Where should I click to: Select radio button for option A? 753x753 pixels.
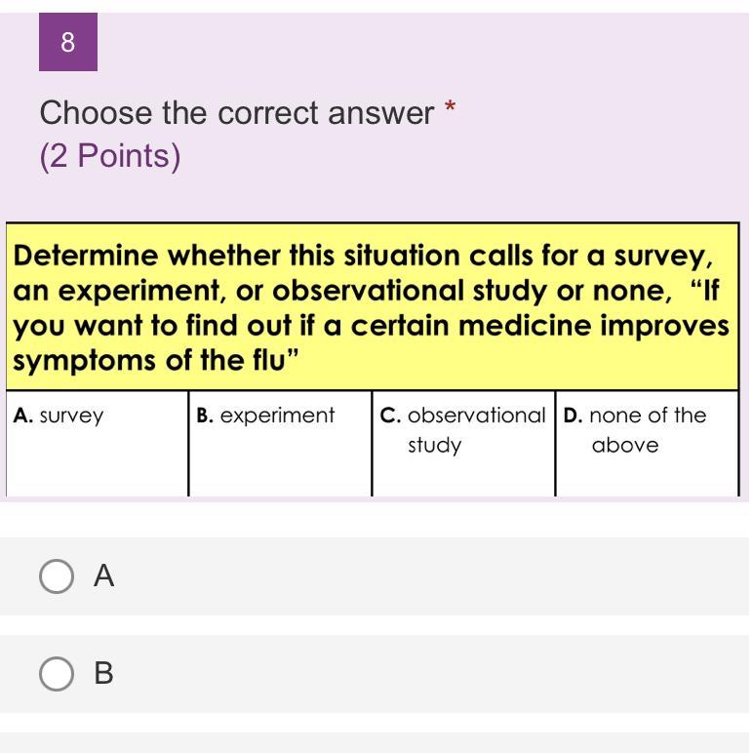57,576
